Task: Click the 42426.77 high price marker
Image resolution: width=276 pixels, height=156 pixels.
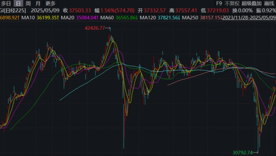Action: 95,28
